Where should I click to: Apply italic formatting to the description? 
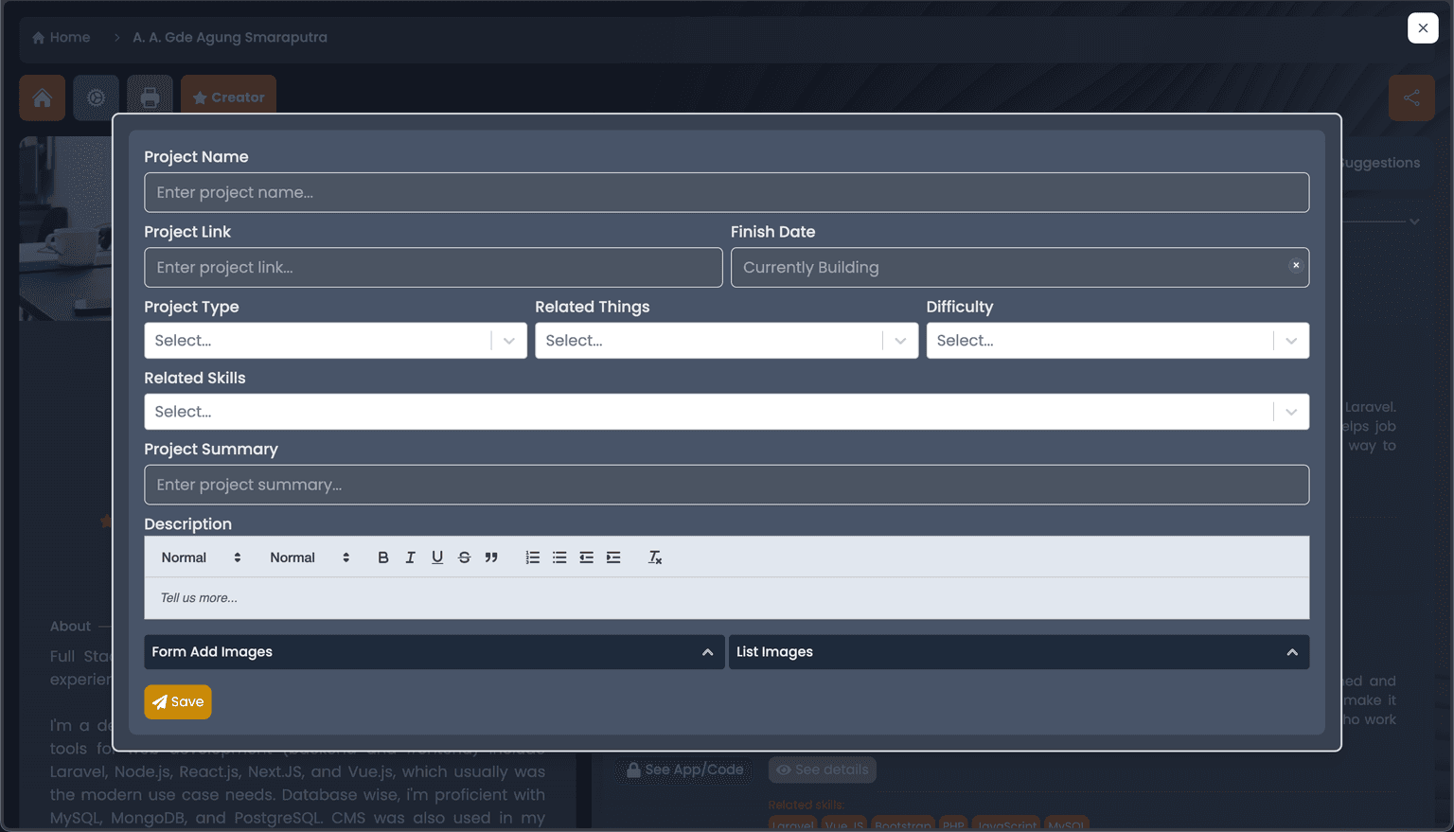[410, 557]
